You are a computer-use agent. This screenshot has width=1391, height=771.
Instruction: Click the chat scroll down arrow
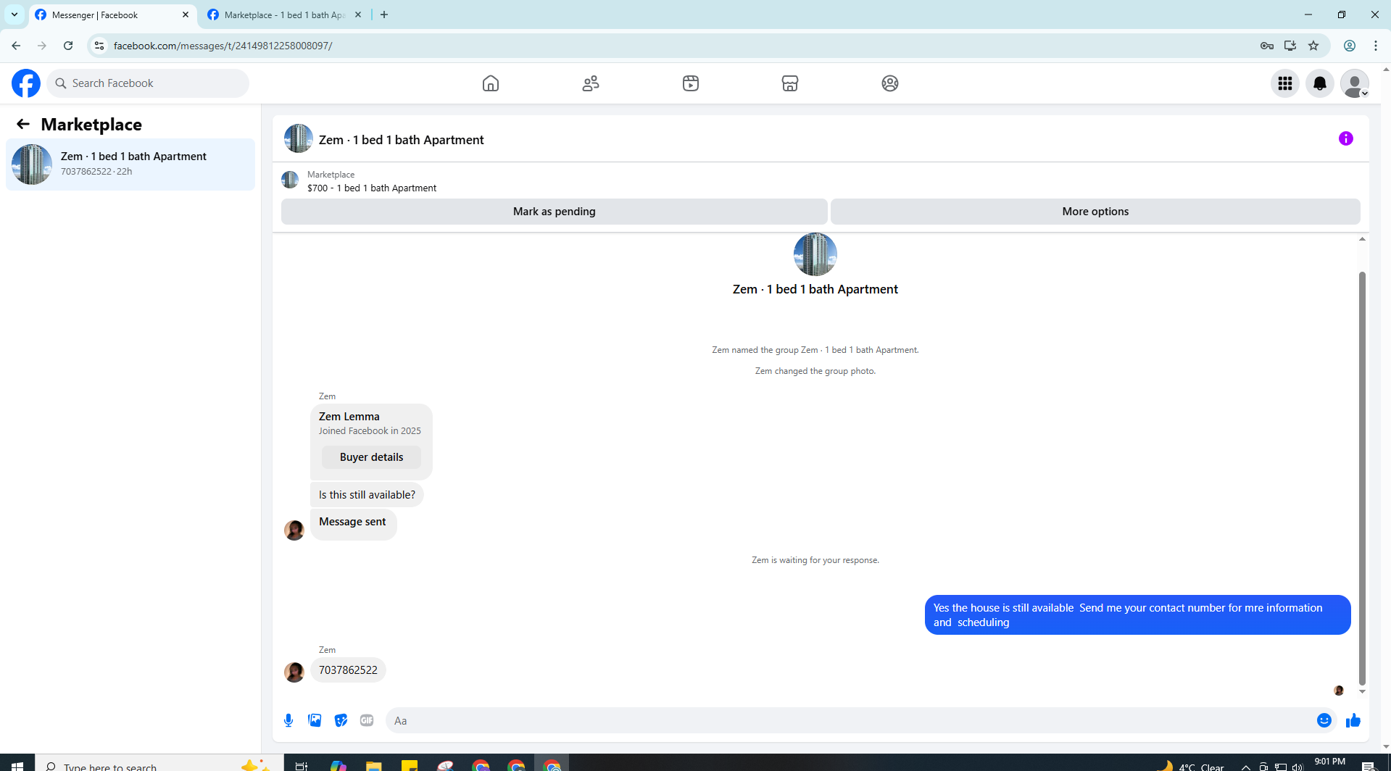pos(1362,692)
